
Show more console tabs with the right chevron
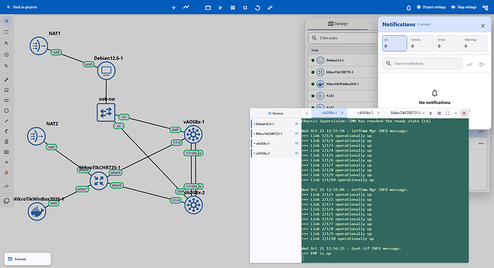coord(430,113)
